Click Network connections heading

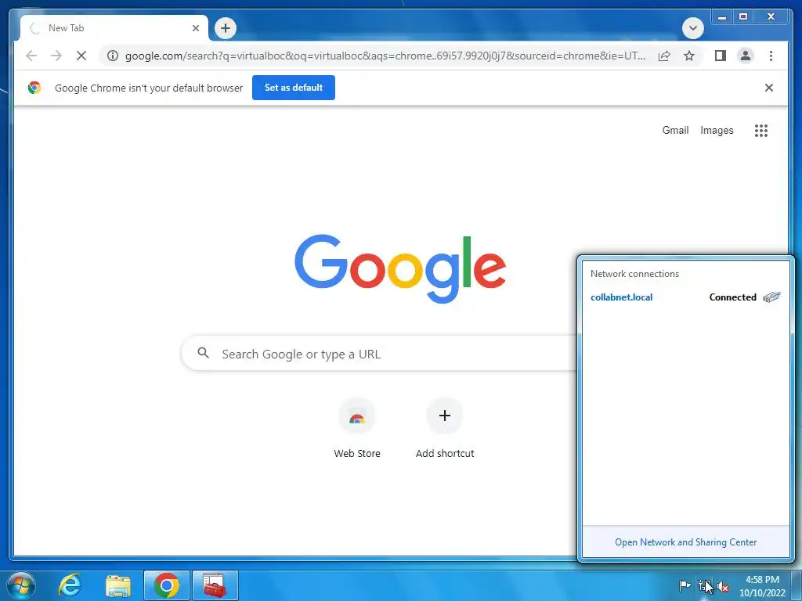(634, 273)
